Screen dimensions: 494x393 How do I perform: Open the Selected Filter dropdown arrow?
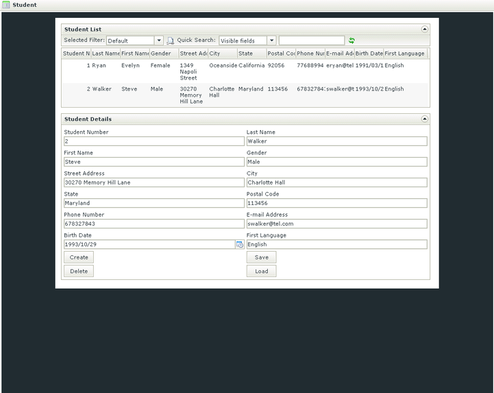[159, 40]
